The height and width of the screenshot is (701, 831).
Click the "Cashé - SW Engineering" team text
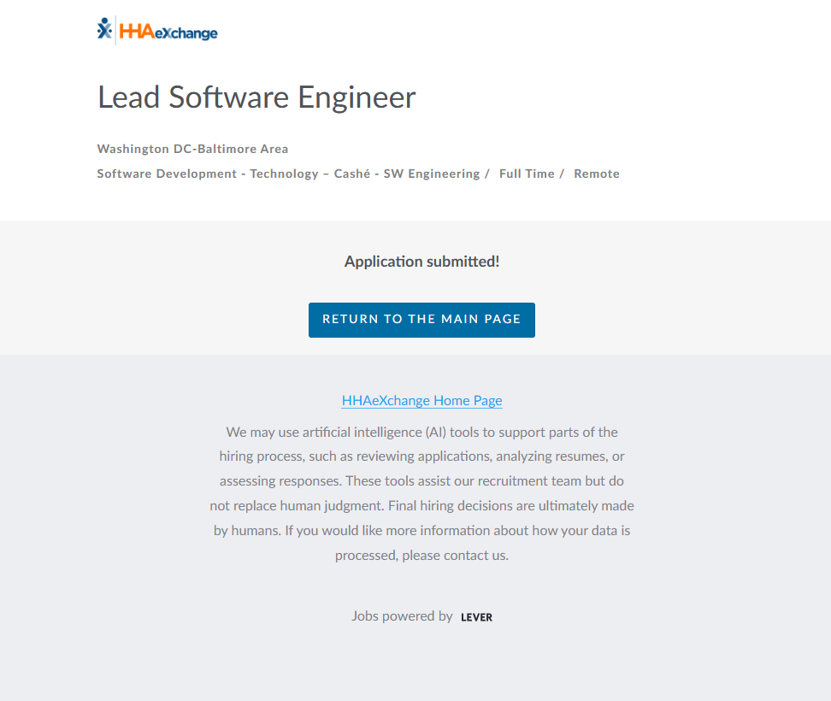click(406, 174)
